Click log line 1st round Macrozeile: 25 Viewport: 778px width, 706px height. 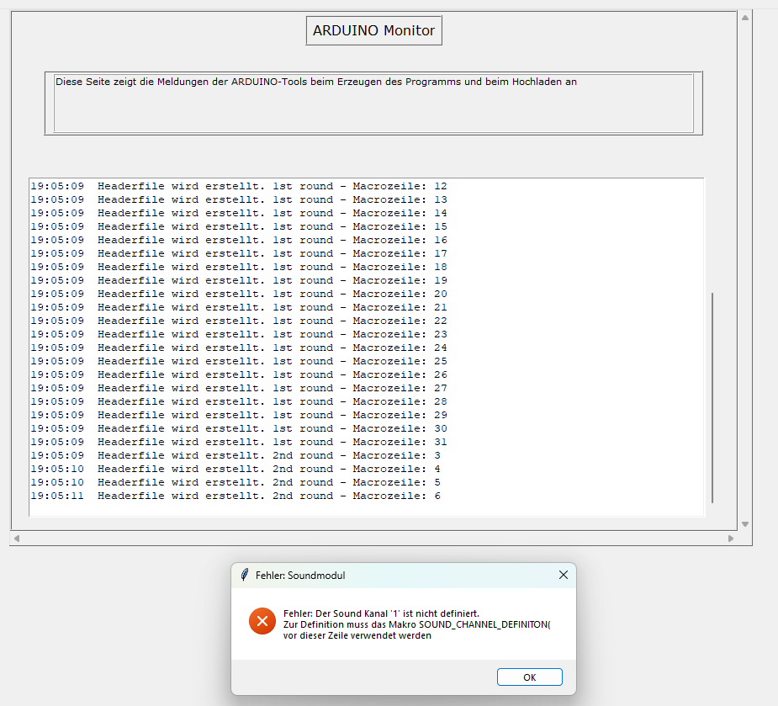[x=239, y=361]
